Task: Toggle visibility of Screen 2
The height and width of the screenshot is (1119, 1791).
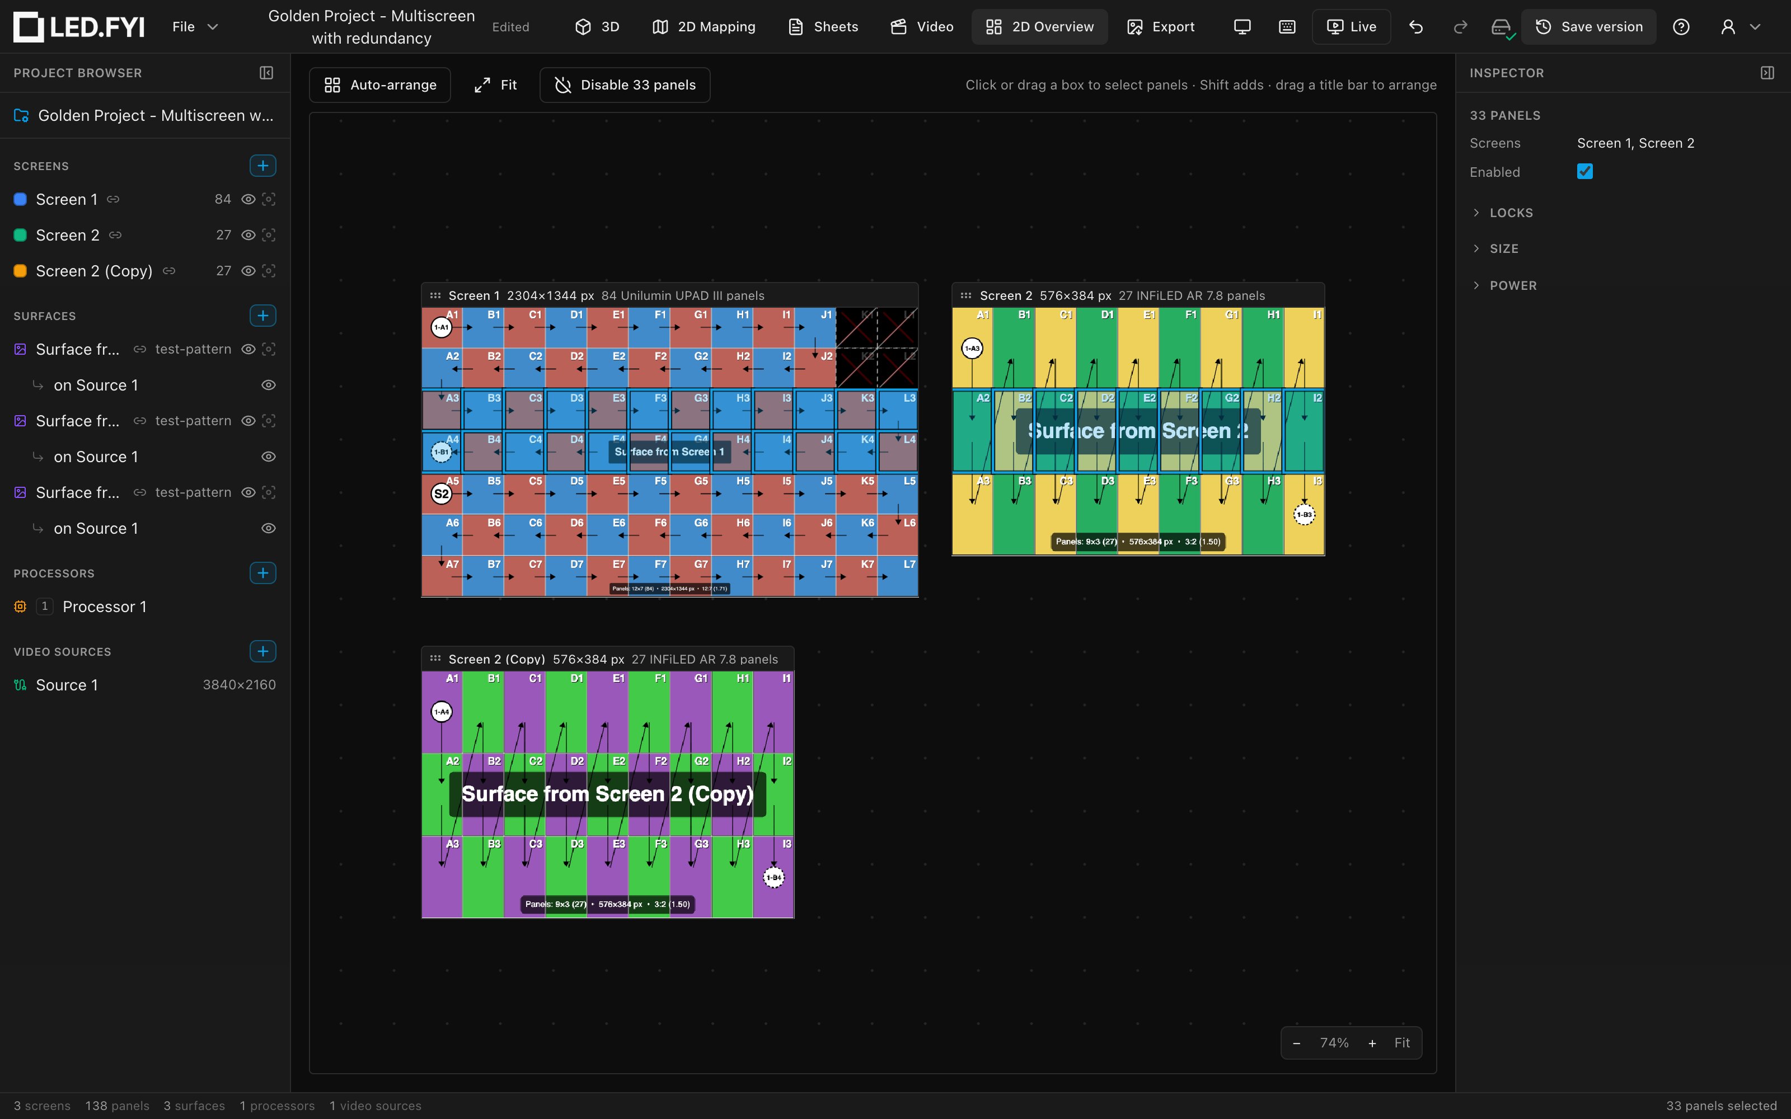Action: click(x=249, y=234)
